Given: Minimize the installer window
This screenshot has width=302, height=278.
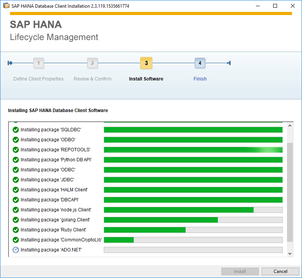Looking at the screenshot, I should coord(258,6).
